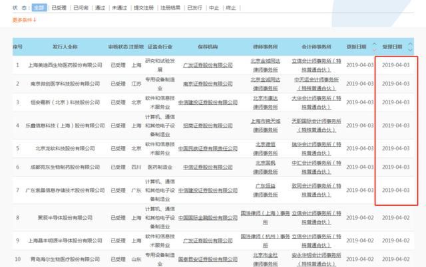Open 北京金诚同达律师事务所 link in row 2
This screenshot has height=267, width=426.
coord(265,84)
